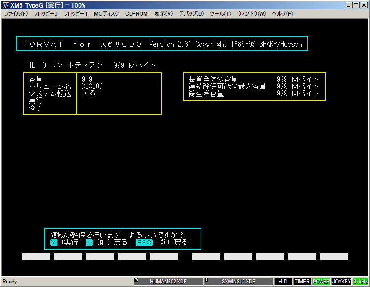
Task: Click the Ready status text
Action: click(x=10, y=282)
